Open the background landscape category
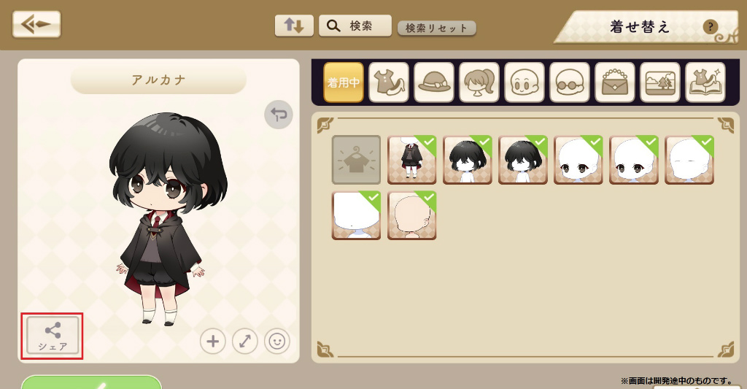747x389 pixels. tap(659, 82)
